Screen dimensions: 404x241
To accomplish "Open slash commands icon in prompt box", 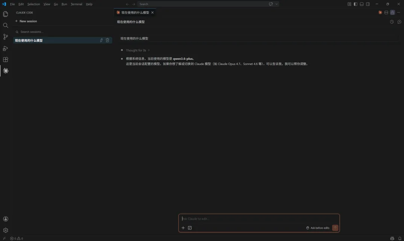I will [190, 228].
